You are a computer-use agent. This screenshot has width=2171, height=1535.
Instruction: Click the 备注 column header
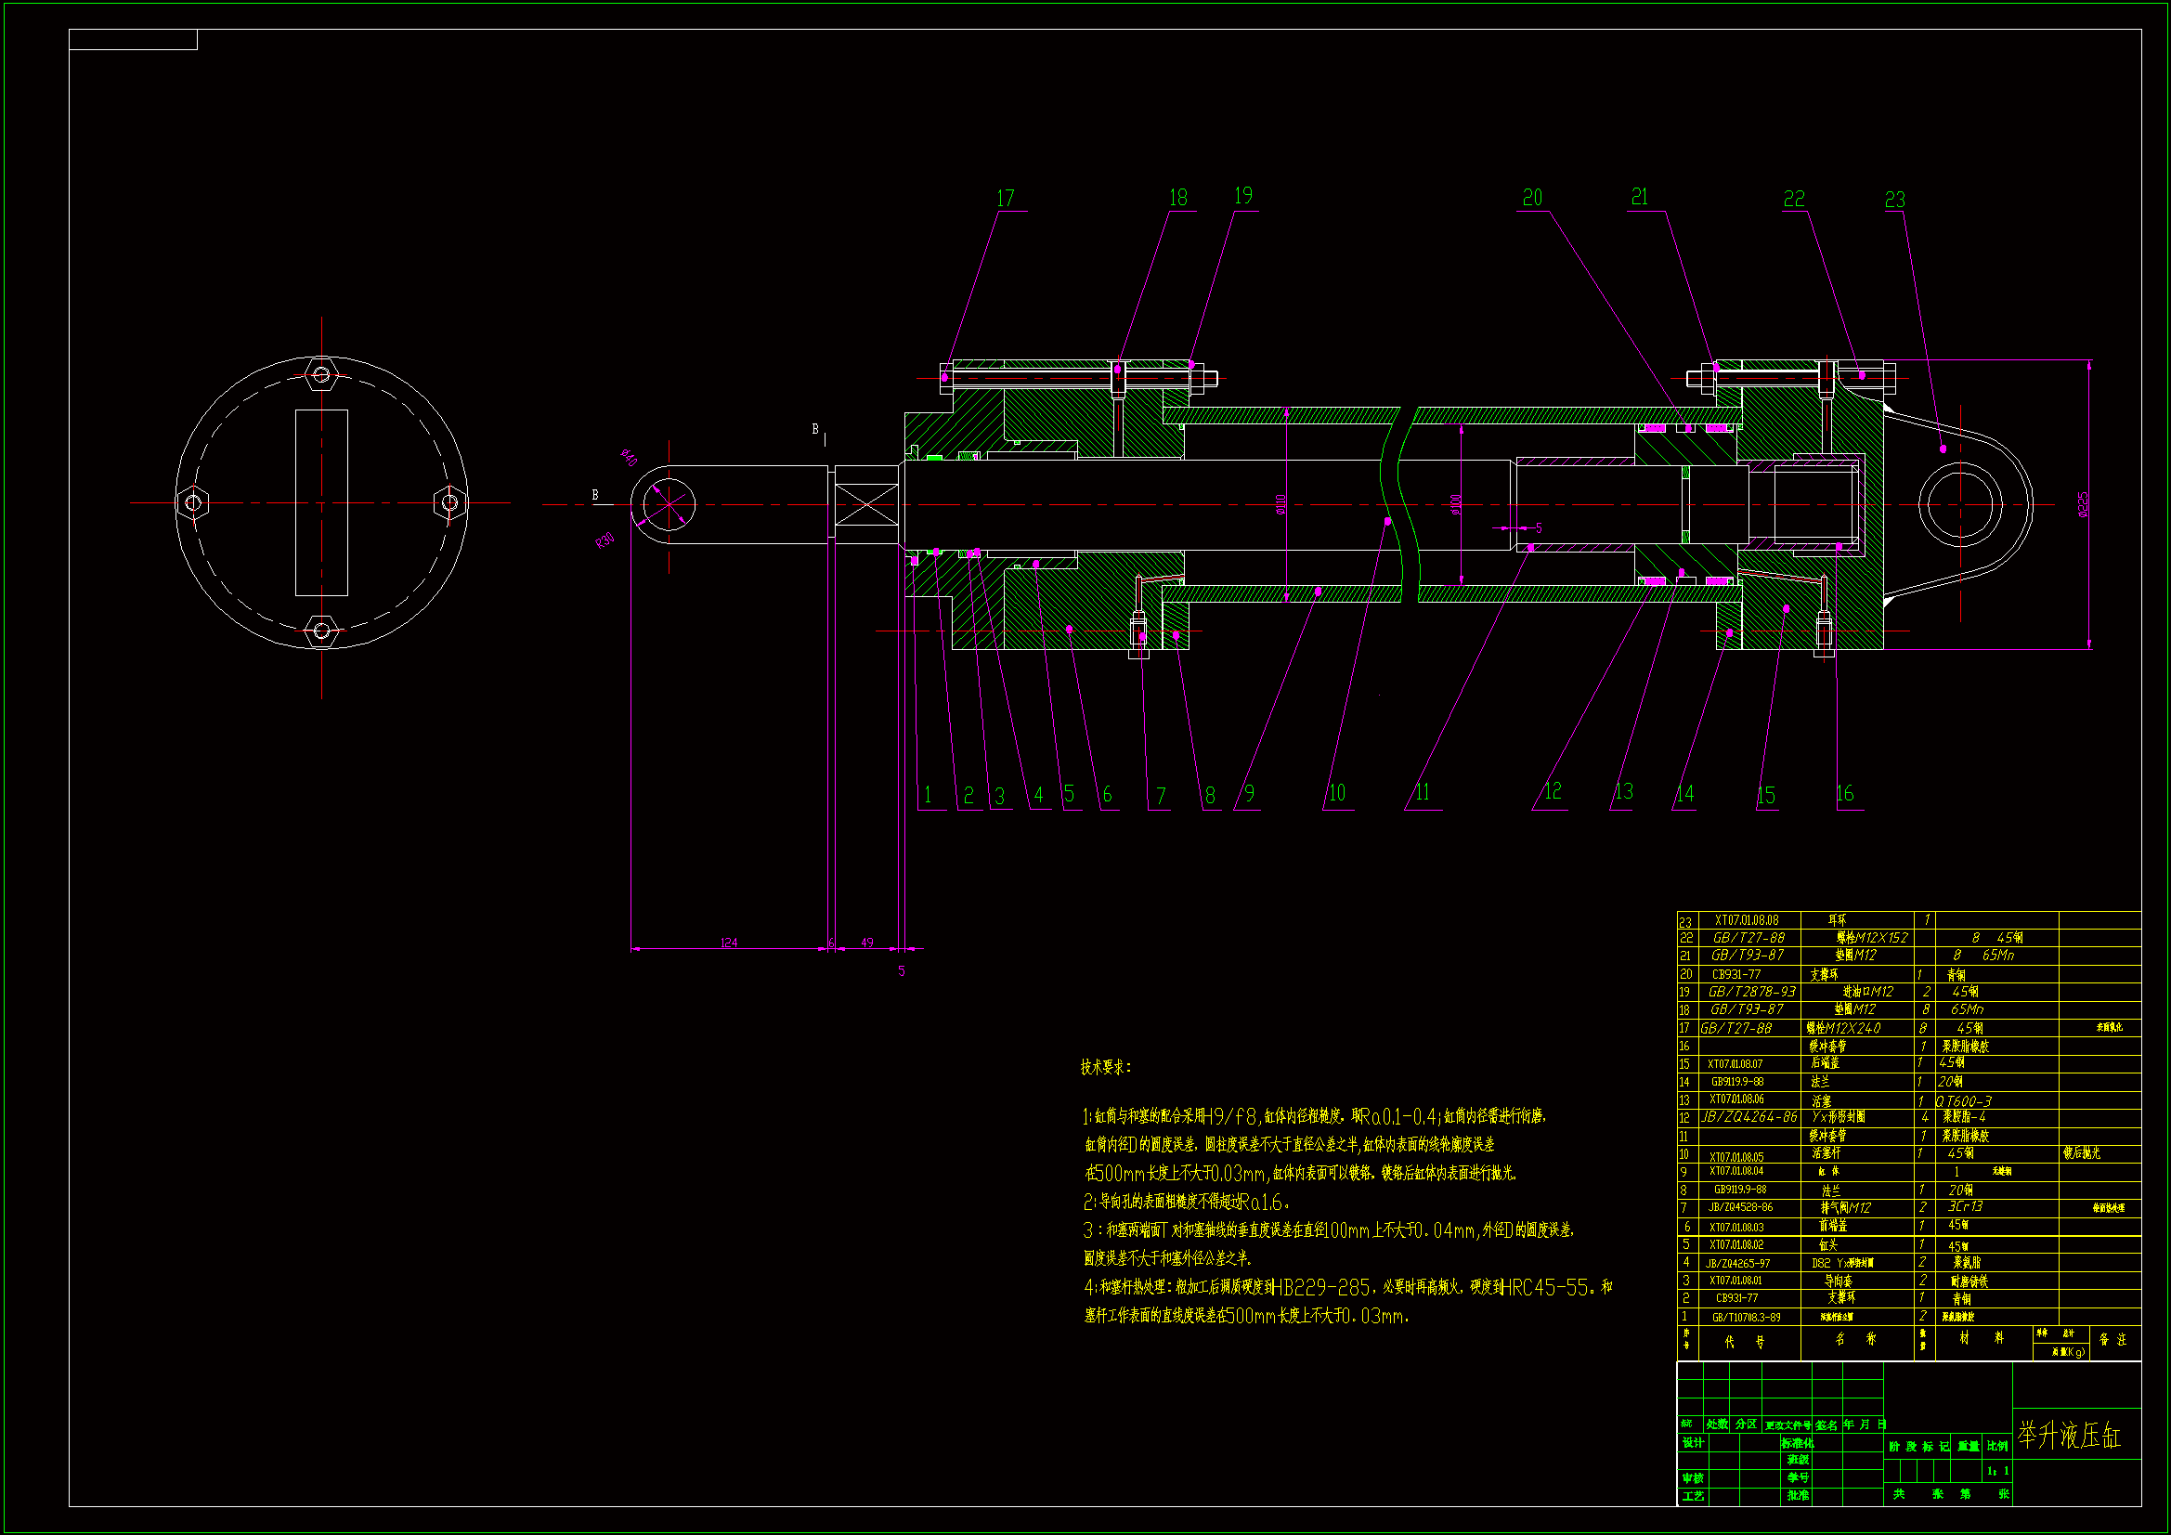coord(2112,1340)
